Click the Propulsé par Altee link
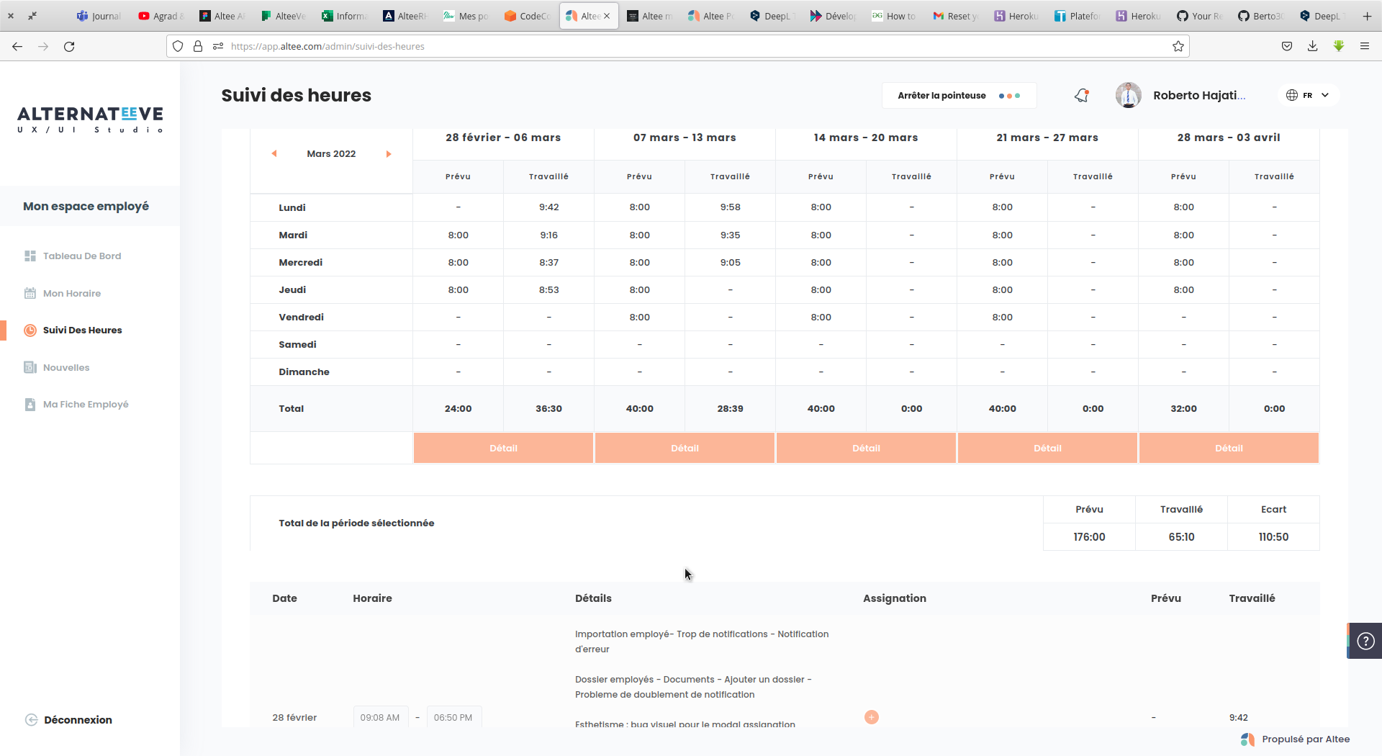Image resolution: width=1382 pixels, height=756 pixels. 1296,739
